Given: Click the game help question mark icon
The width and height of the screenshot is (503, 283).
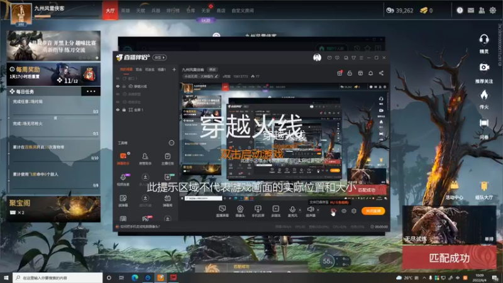Looking at the screenshot, I should 460,11.
